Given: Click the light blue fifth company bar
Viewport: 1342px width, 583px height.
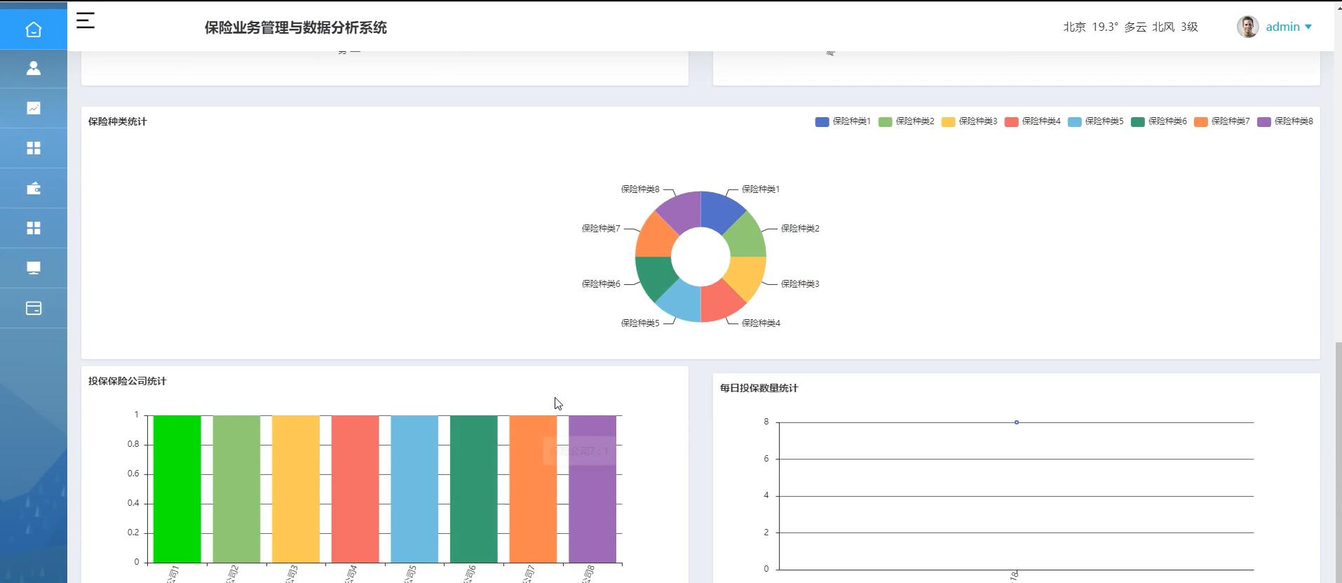Looking at the screenshot, I should pos(414,489).
